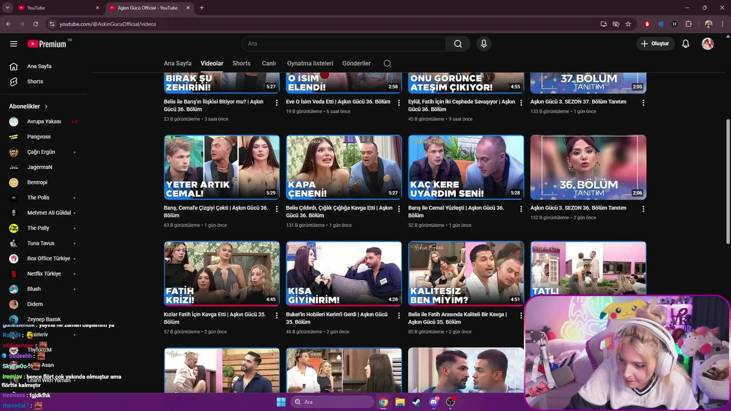The height and width of the screenshot is (411, 731).
Task: Open options for 'Buket'in Hobileri' video
Action: click(x=399, y=315)
